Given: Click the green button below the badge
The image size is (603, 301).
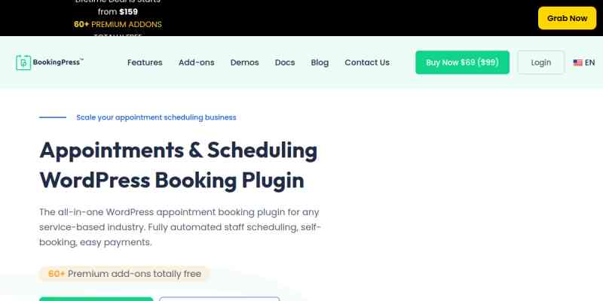Looking at the screenshot, I should (x=96, y=298).
